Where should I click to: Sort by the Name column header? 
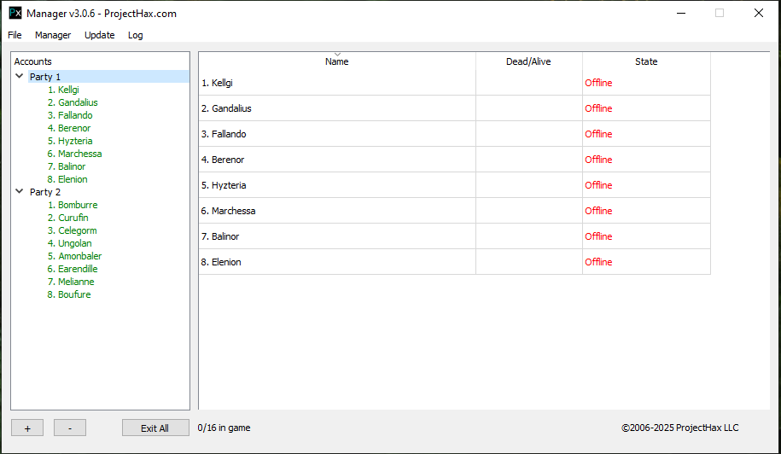[336, 61]
